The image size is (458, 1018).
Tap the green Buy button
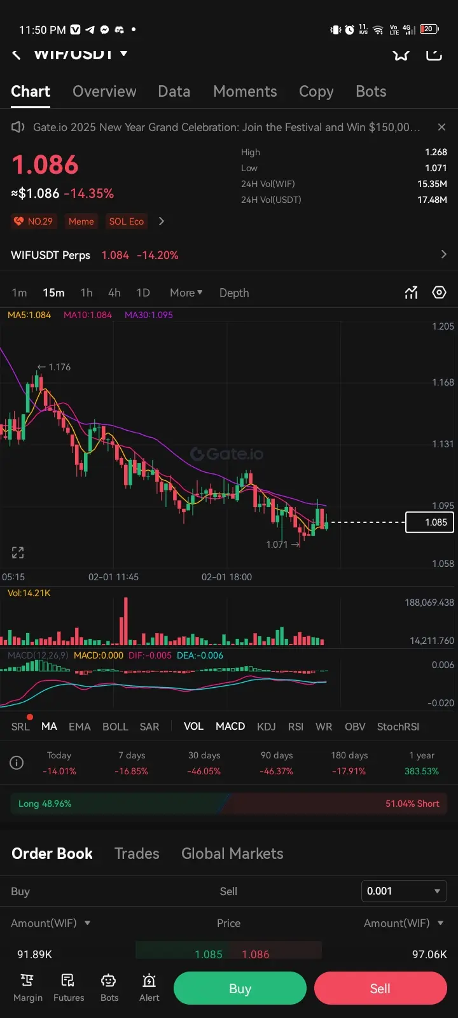point(240,988)
